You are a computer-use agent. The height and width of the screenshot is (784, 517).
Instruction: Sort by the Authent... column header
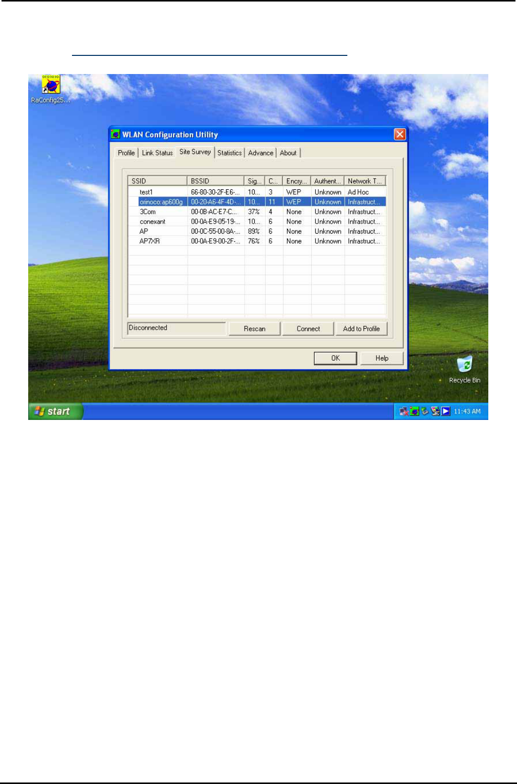(328, 181)
